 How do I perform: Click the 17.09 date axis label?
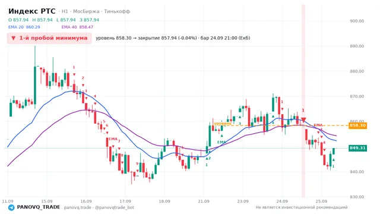125,202
